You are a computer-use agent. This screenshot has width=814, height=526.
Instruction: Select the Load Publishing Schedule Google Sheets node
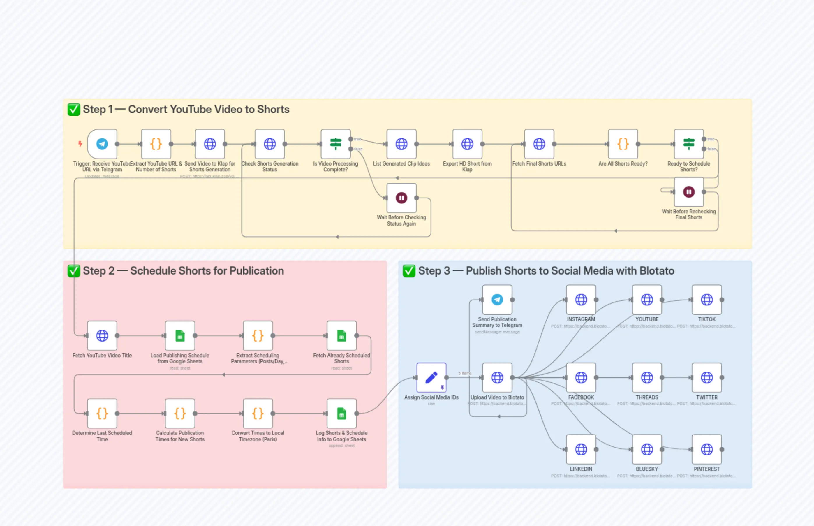180,336
